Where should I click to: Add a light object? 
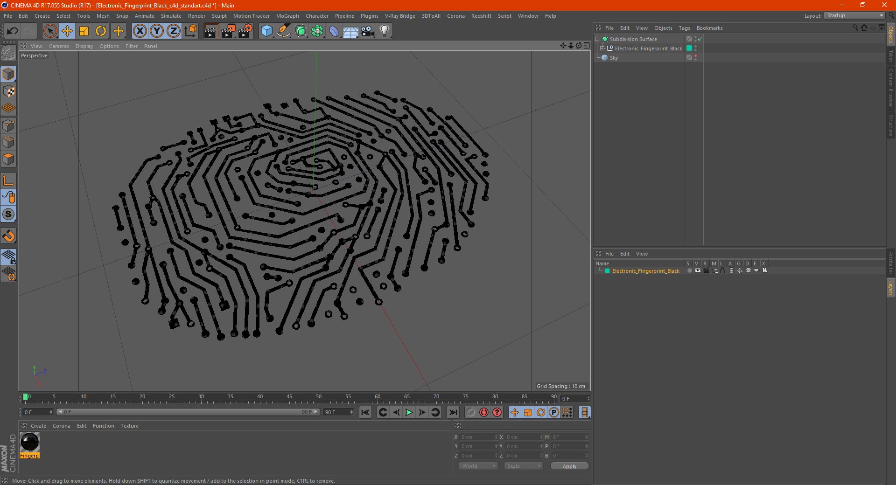385,31
